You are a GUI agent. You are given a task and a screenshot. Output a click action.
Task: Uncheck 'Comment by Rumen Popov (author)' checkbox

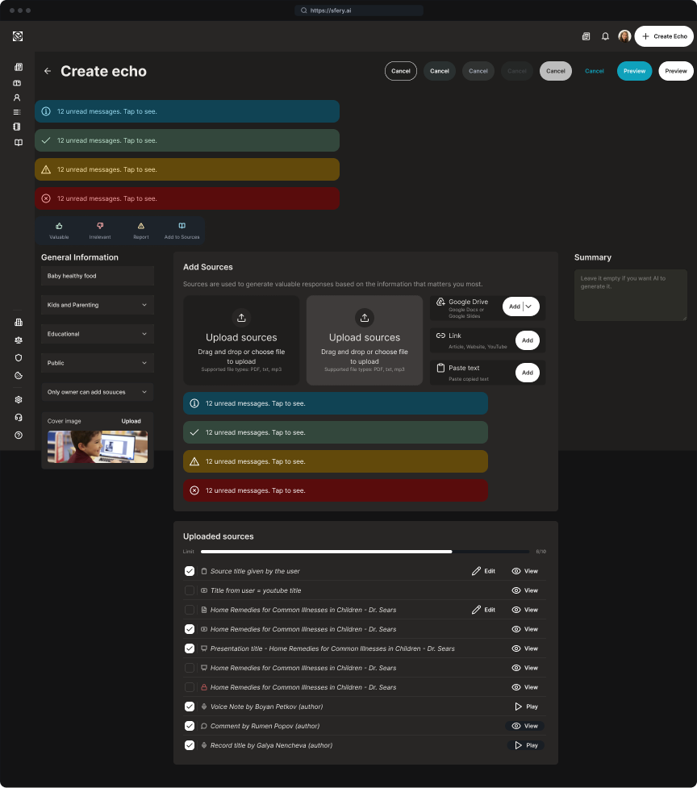point(190,726)
